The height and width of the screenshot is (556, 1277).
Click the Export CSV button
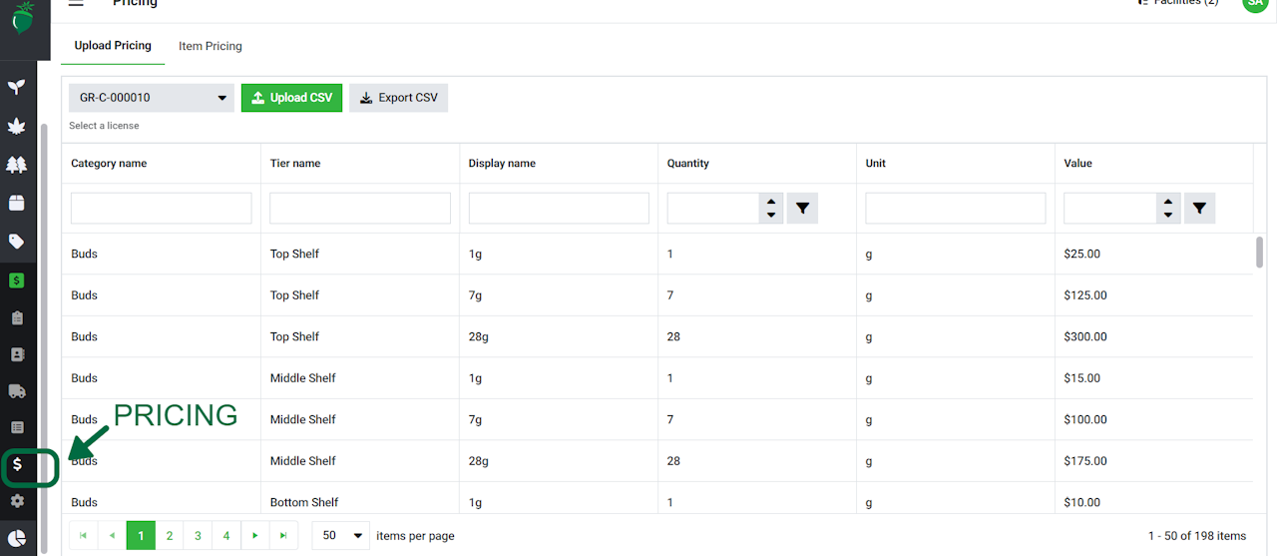point(398,98)
